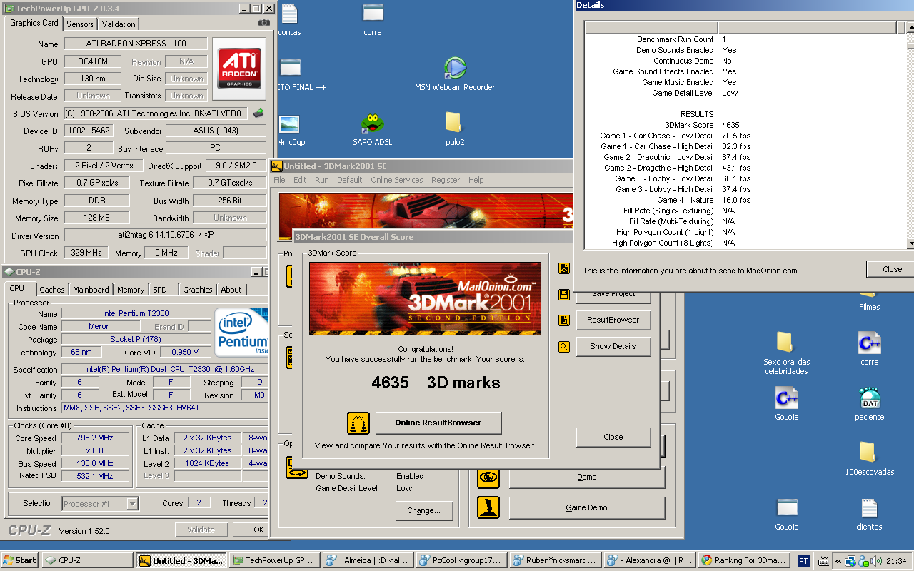Click the on-screen keyboard icon in taskbar
This screenshot has height=571, width=914.
click(x=823, y=561)
